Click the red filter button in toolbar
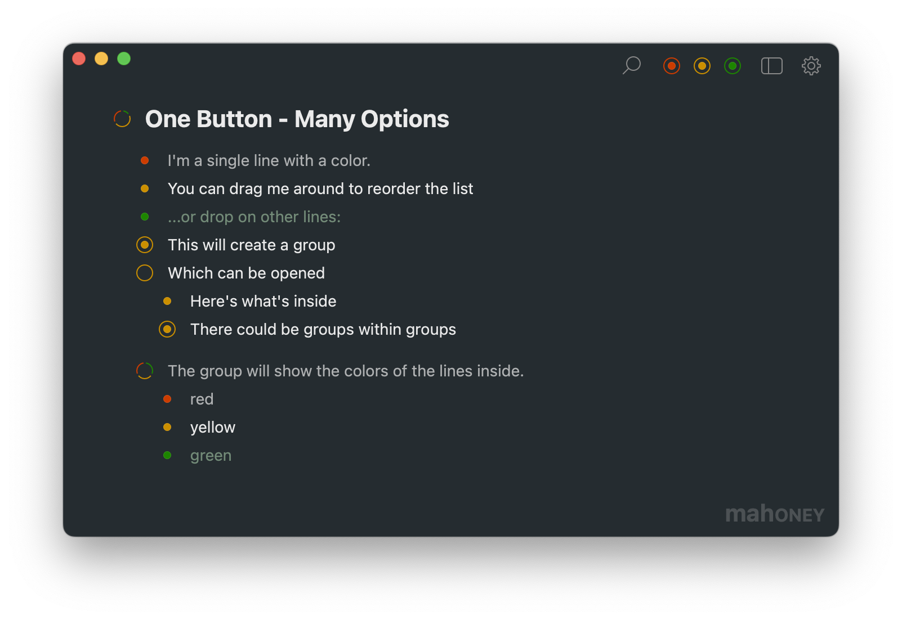Screen dimensions: 902x620 [672, 66]
